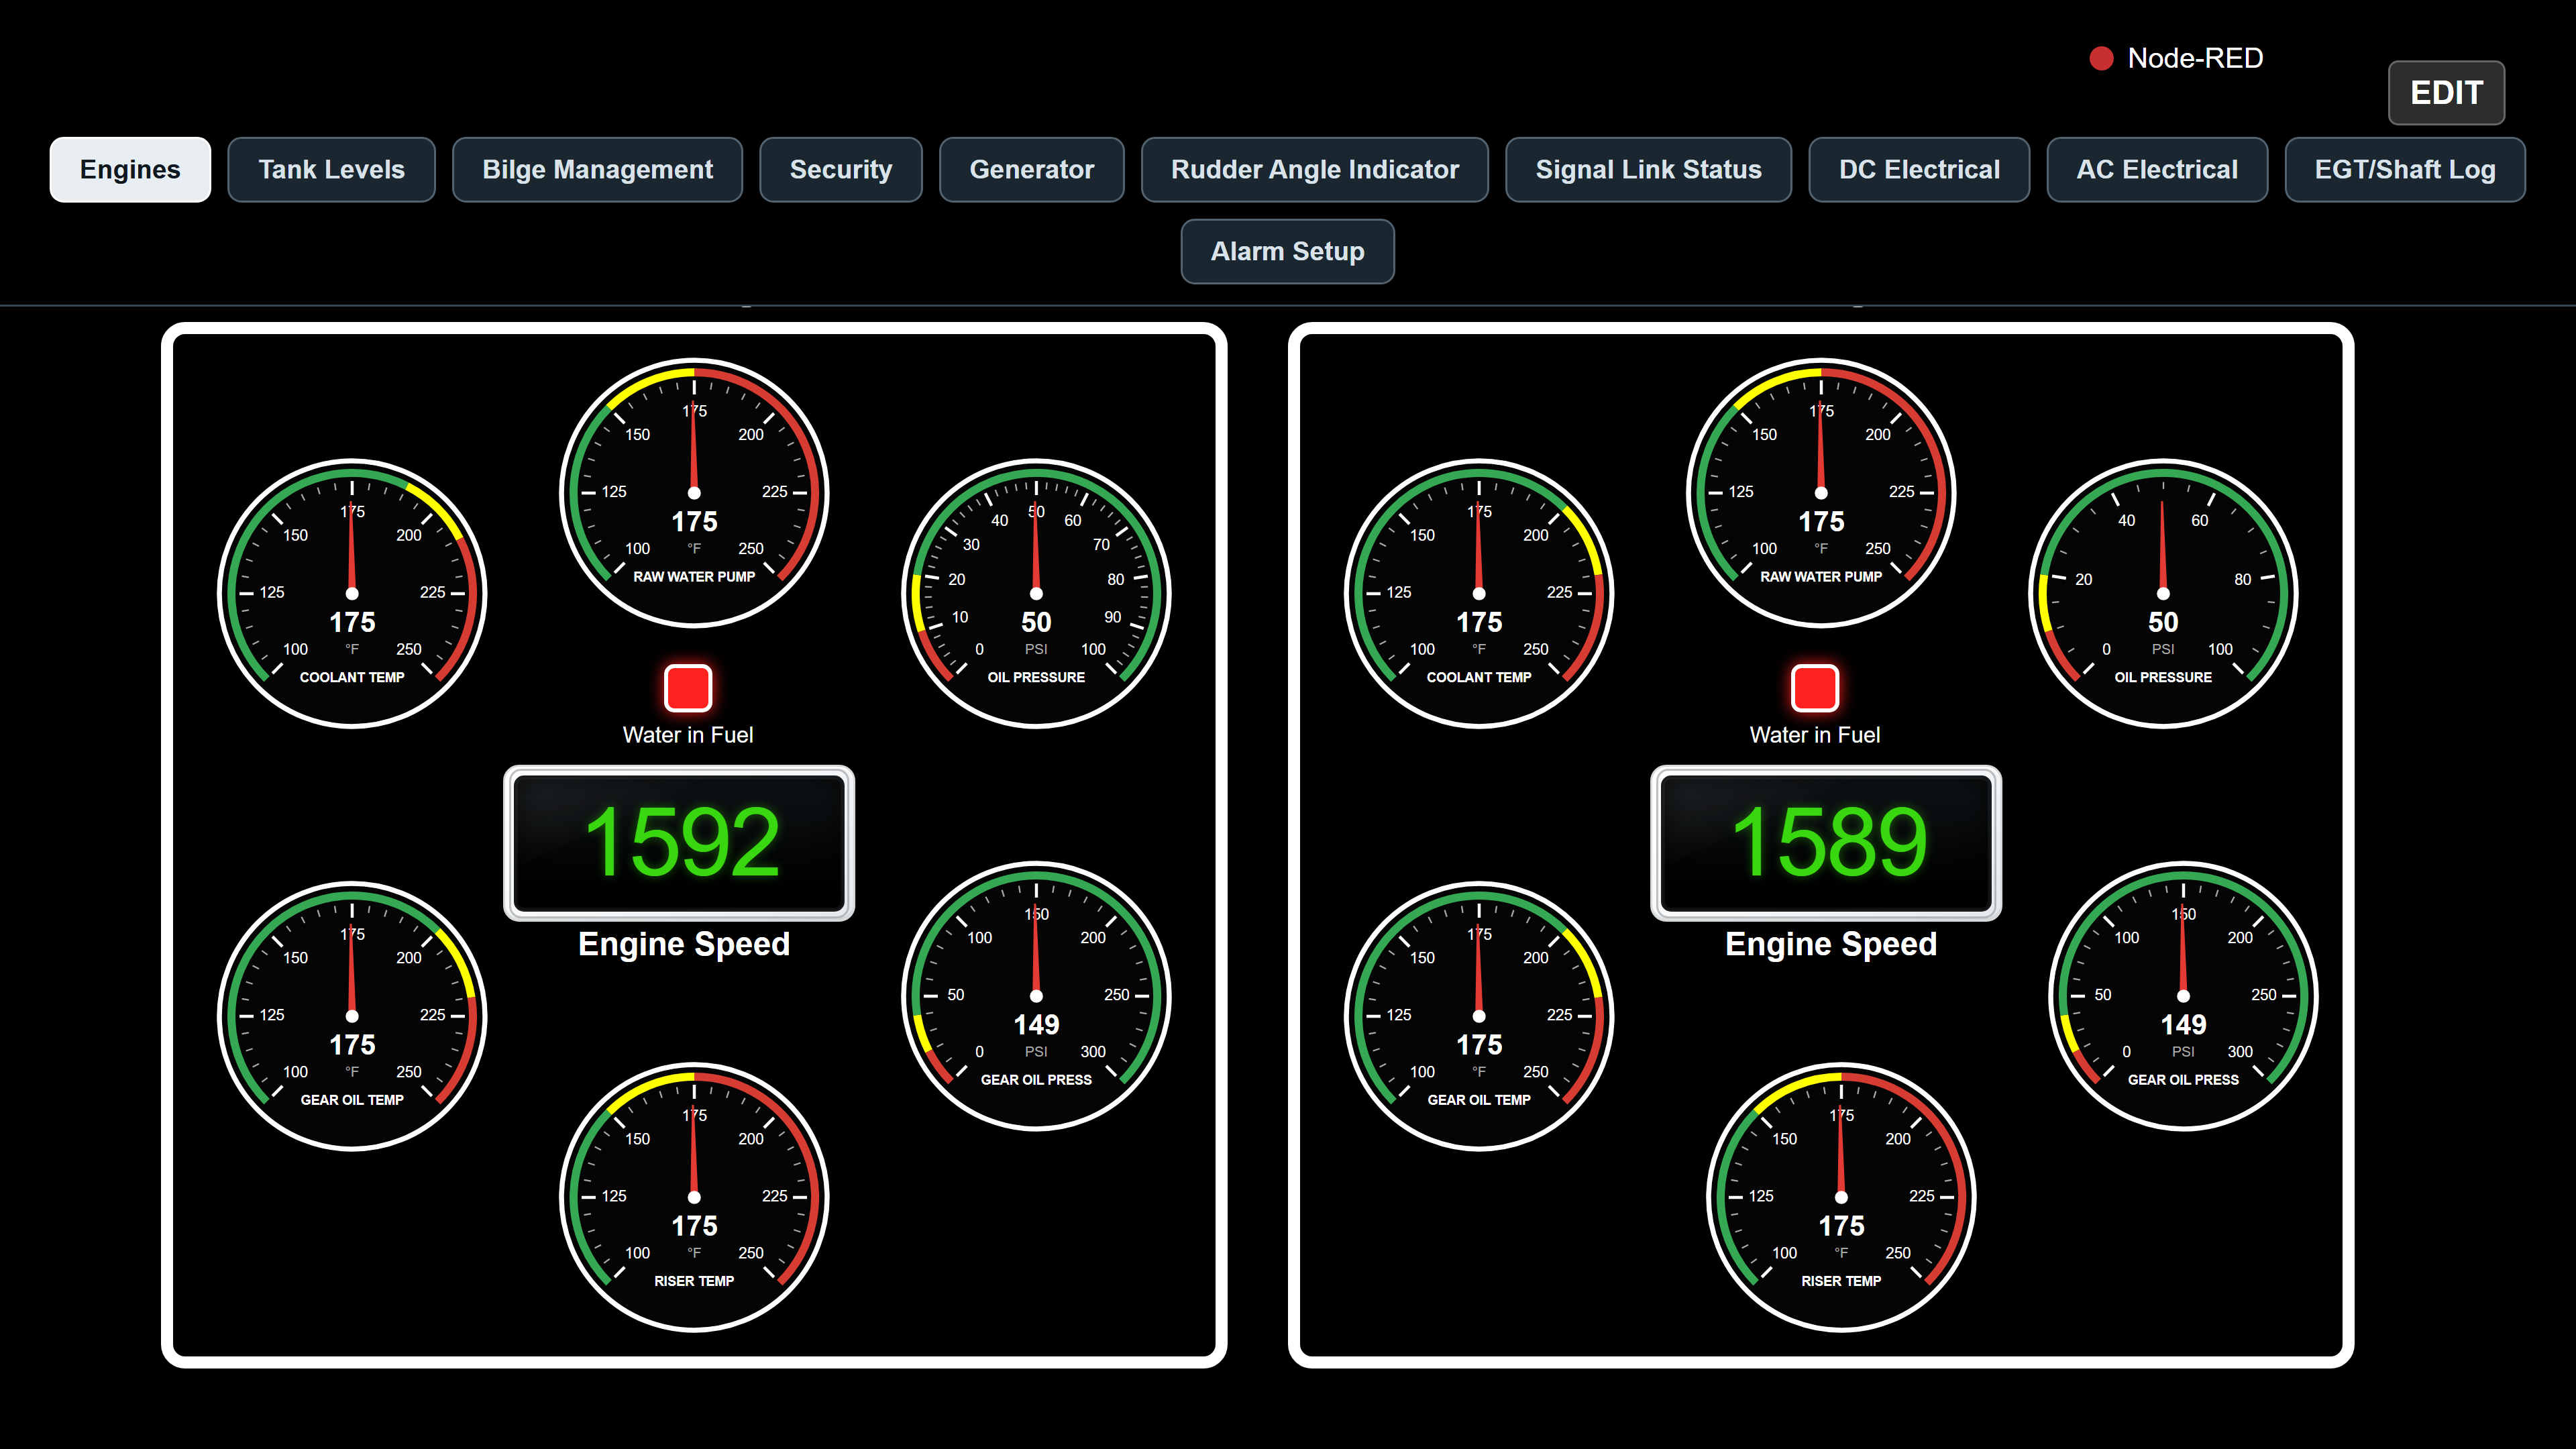Click left engine Coolant Temp gauge

(x=352, y=594)
